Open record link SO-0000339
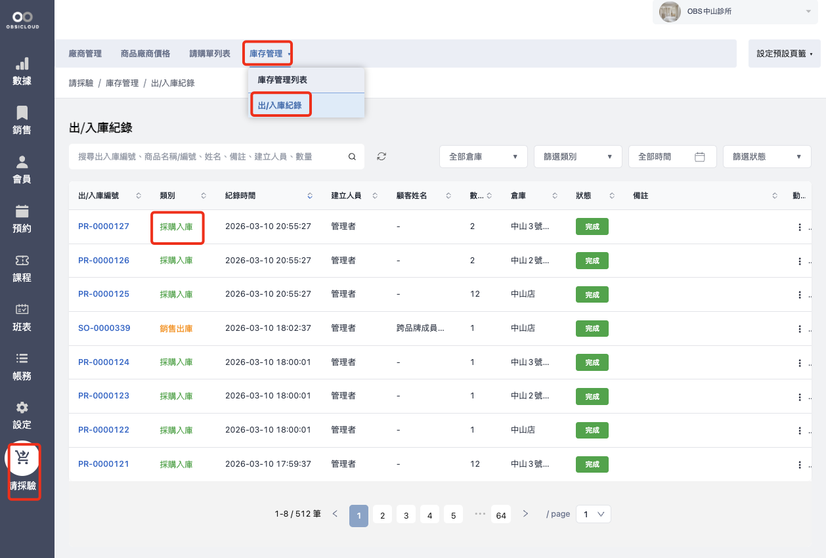 [x=104, y=328]
